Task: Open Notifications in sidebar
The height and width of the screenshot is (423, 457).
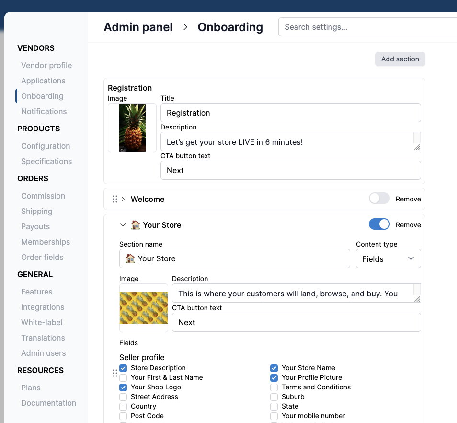Action: (44, 111)
